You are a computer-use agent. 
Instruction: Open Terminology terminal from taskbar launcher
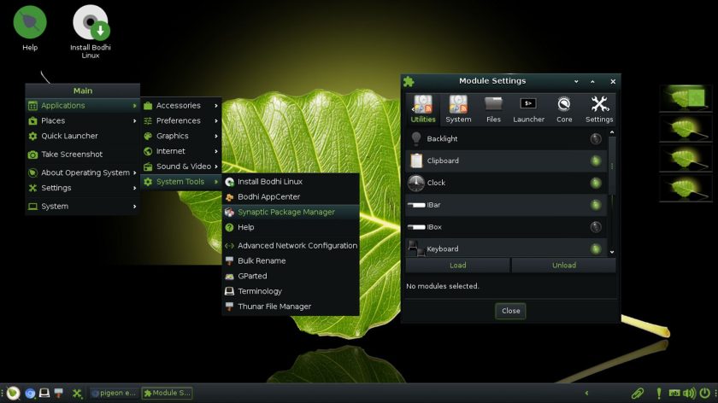pos(44,393)
